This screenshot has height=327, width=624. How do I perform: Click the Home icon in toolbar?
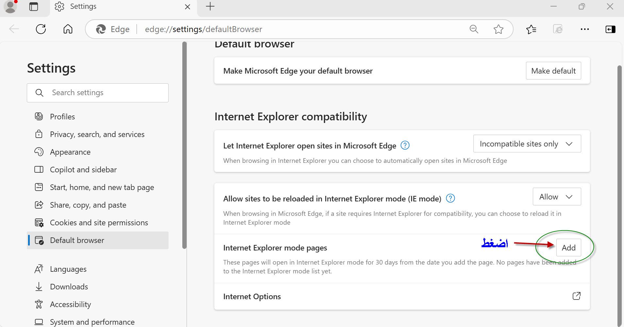[x=68, y=29]
